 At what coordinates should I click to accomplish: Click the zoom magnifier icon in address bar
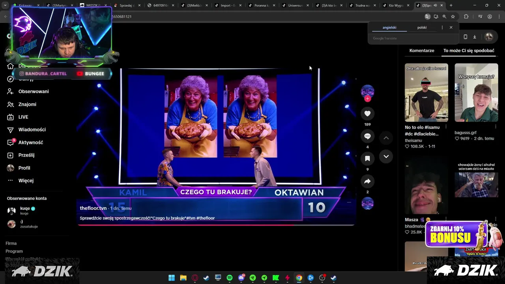click(x=444, y=17)
